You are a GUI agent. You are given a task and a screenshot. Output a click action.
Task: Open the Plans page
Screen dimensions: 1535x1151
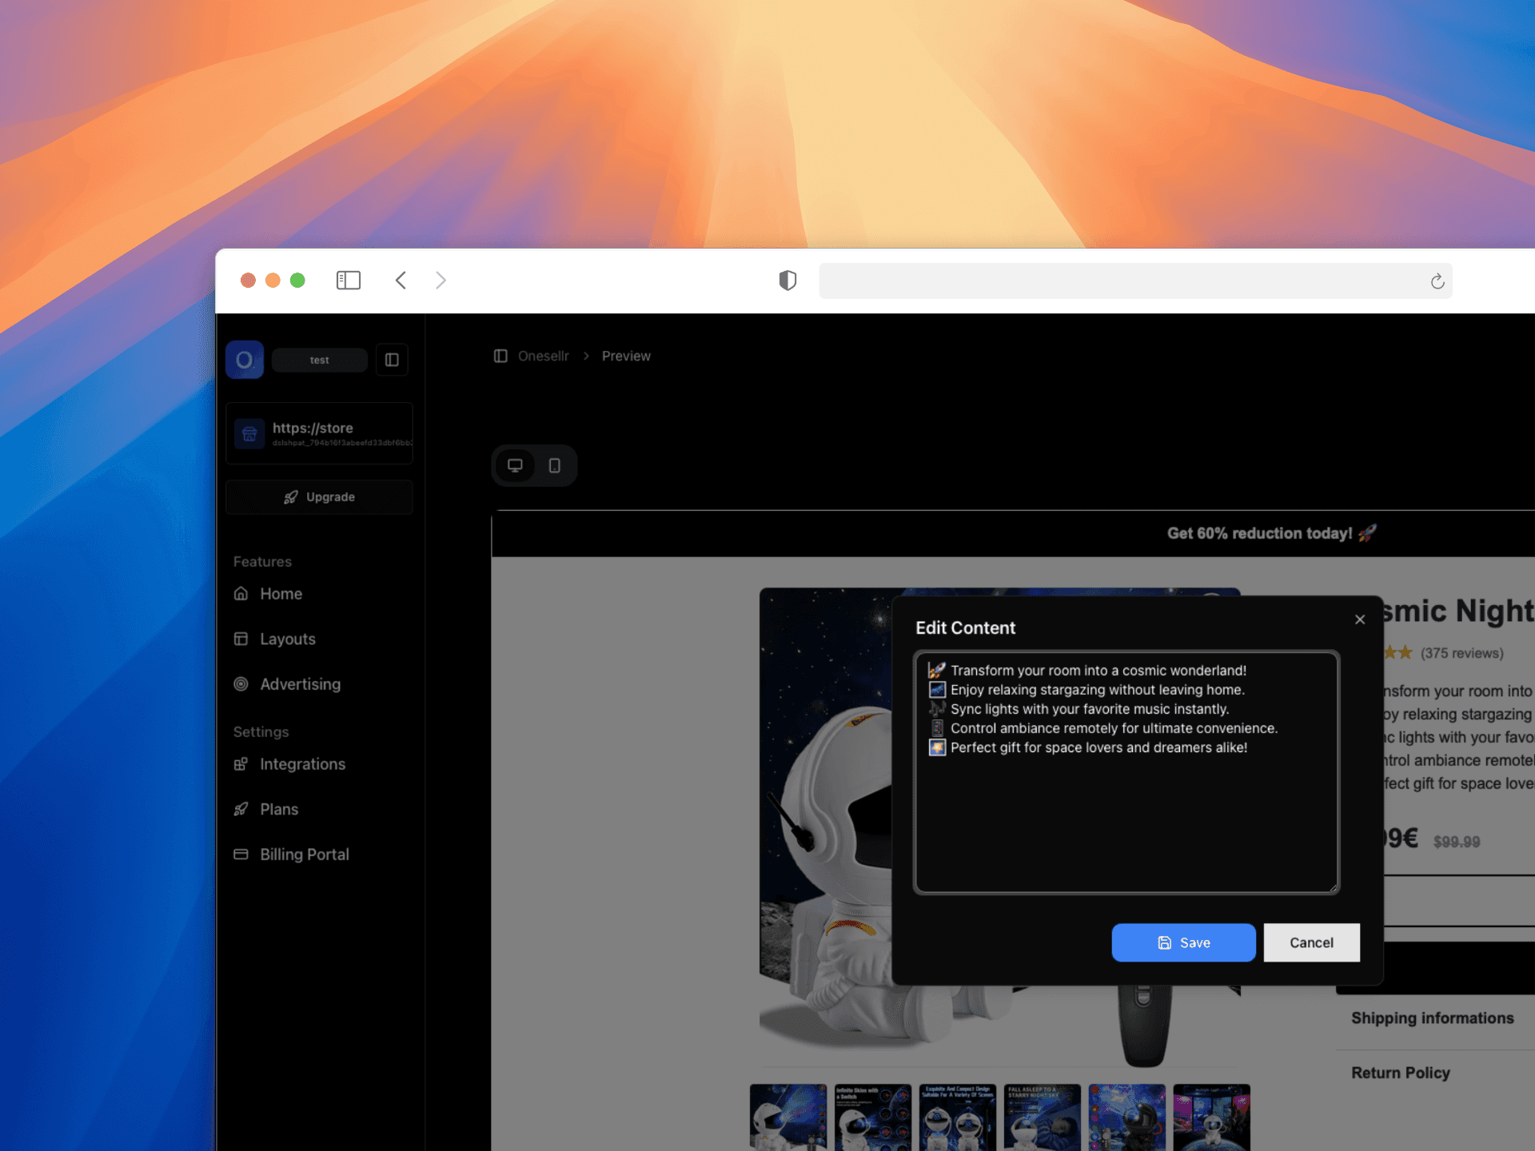pos(278,809)
